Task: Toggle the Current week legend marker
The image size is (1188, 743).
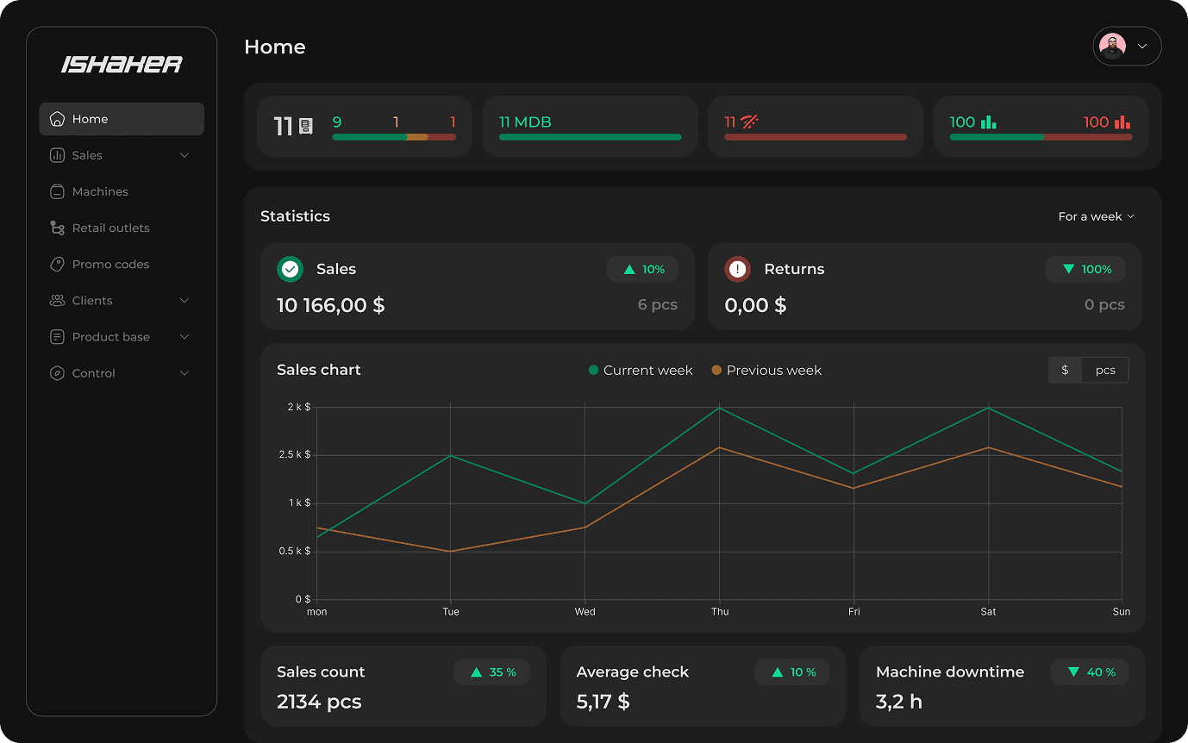Action: [x=592, y=370]
